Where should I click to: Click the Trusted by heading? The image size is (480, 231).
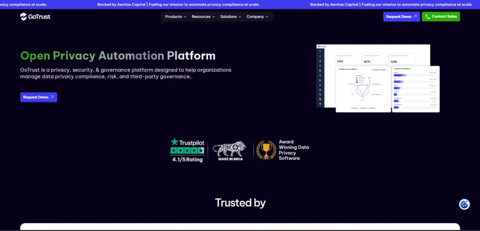pos(240,202)
